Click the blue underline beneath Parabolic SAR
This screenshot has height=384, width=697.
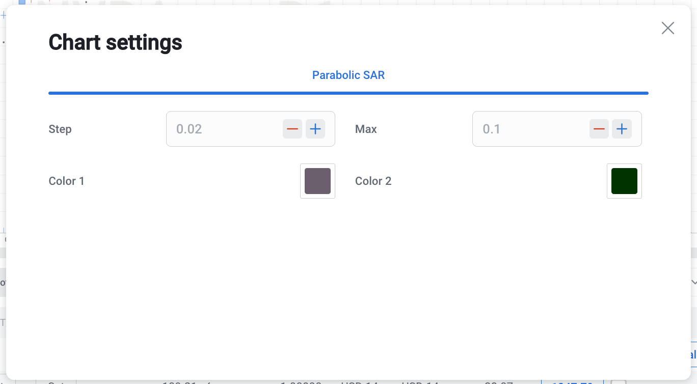[348, 93]
